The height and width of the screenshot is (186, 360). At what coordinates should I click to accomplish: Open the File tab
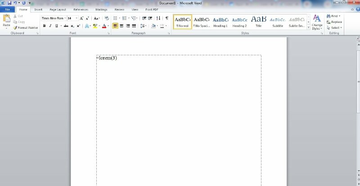tap(8, 9)
